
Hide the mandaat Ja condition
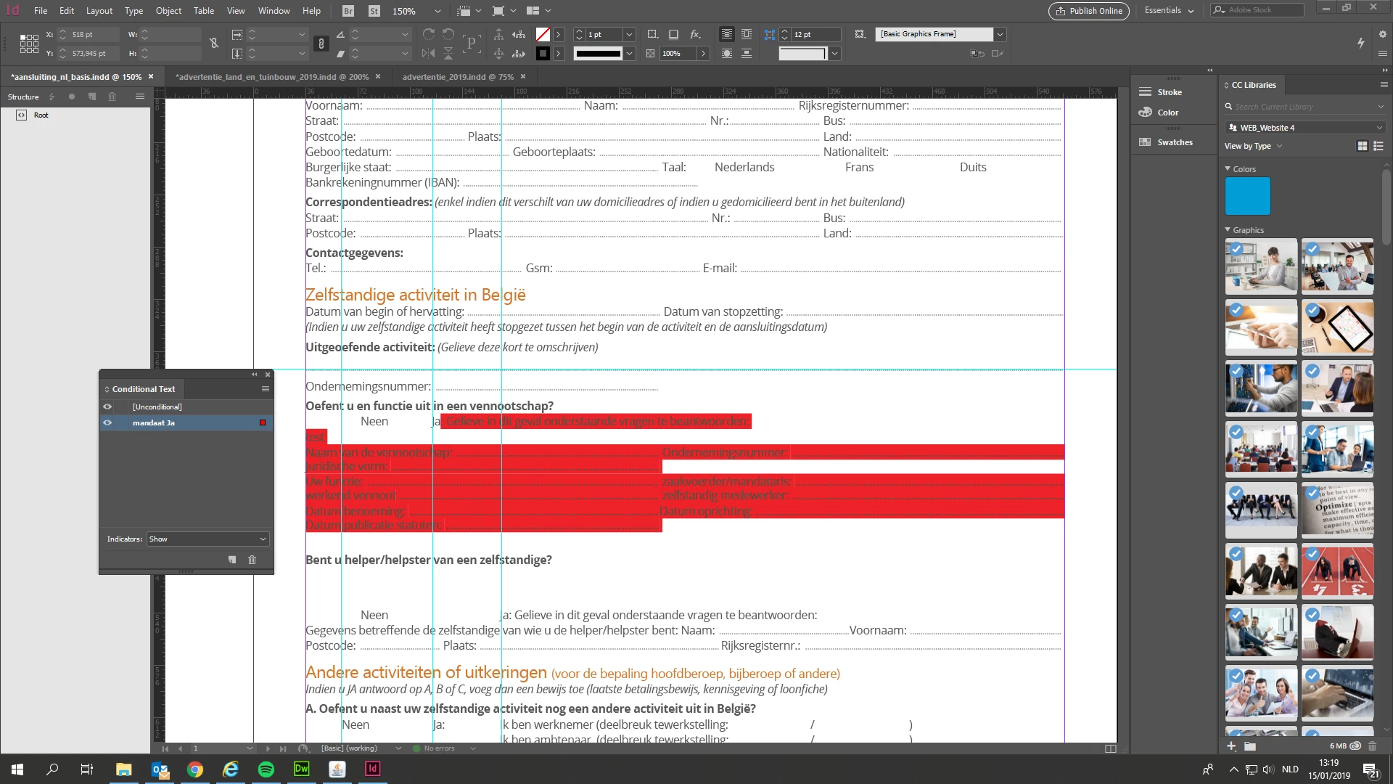coord(107,422)
